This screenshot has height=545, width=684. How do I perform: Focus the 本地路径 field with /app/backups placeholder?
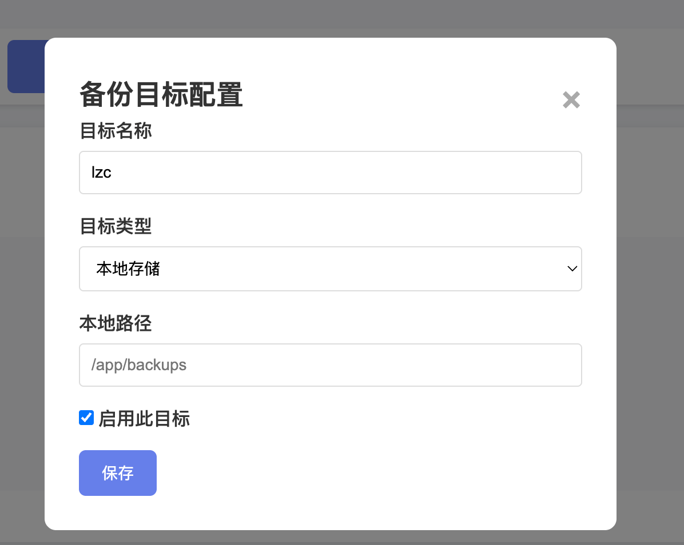pos(330,365)
